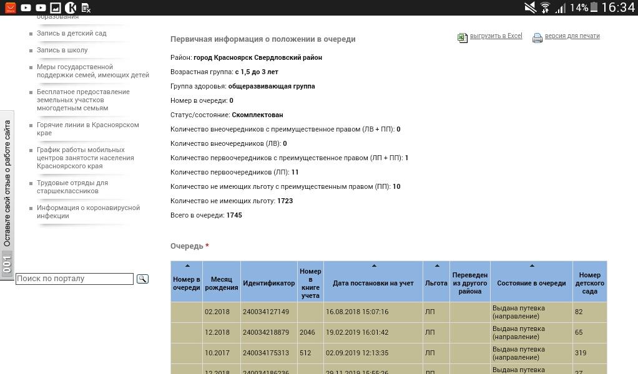Open Меры государственной поддержки семей item
Viewport: 638px width, 374px height.
click(93, 70)
